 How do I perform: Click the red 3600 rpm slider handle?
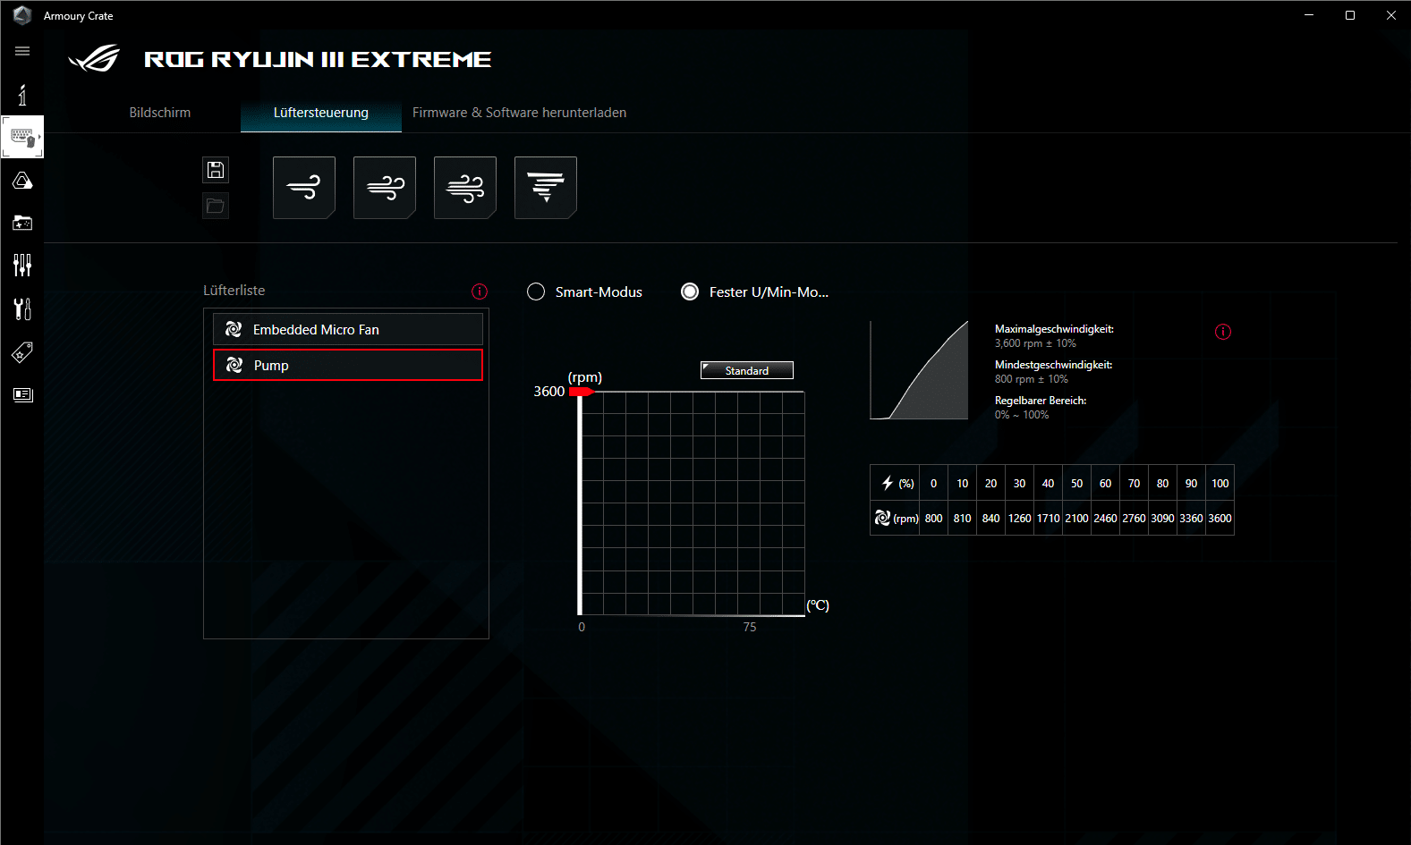[581, 392]
